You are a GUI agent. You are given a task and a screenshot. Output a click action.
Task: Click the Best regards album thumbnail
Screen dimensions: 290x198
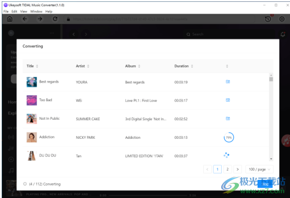pos(32,82)
